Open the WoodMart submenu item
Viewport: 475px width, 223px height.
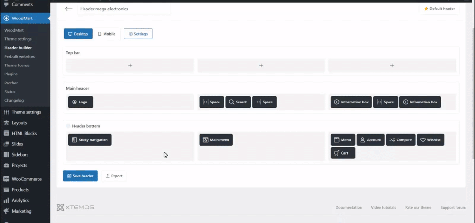click(x=14, y=30)
